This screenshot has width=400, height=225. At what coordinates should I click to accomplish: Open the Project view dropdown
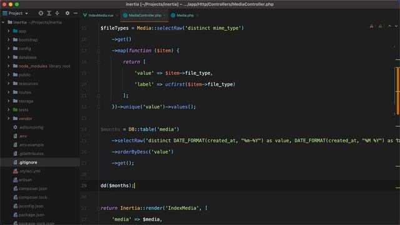point(26,13)
